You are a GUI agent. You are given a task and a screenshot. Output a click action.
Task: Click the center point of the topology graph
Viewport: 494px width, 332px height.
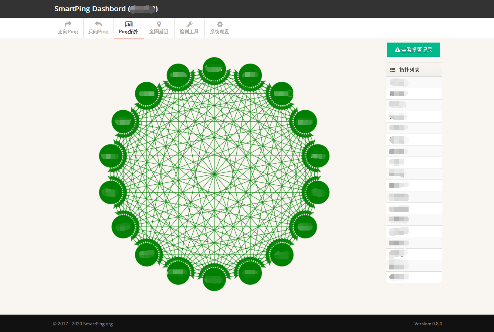pyautogui.click(x=214, y=174)
